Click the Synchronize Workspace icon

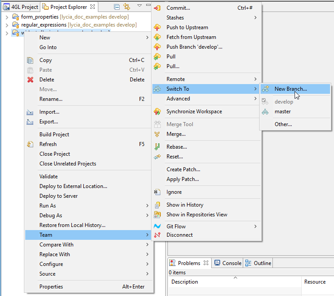[x=157, y=111]
